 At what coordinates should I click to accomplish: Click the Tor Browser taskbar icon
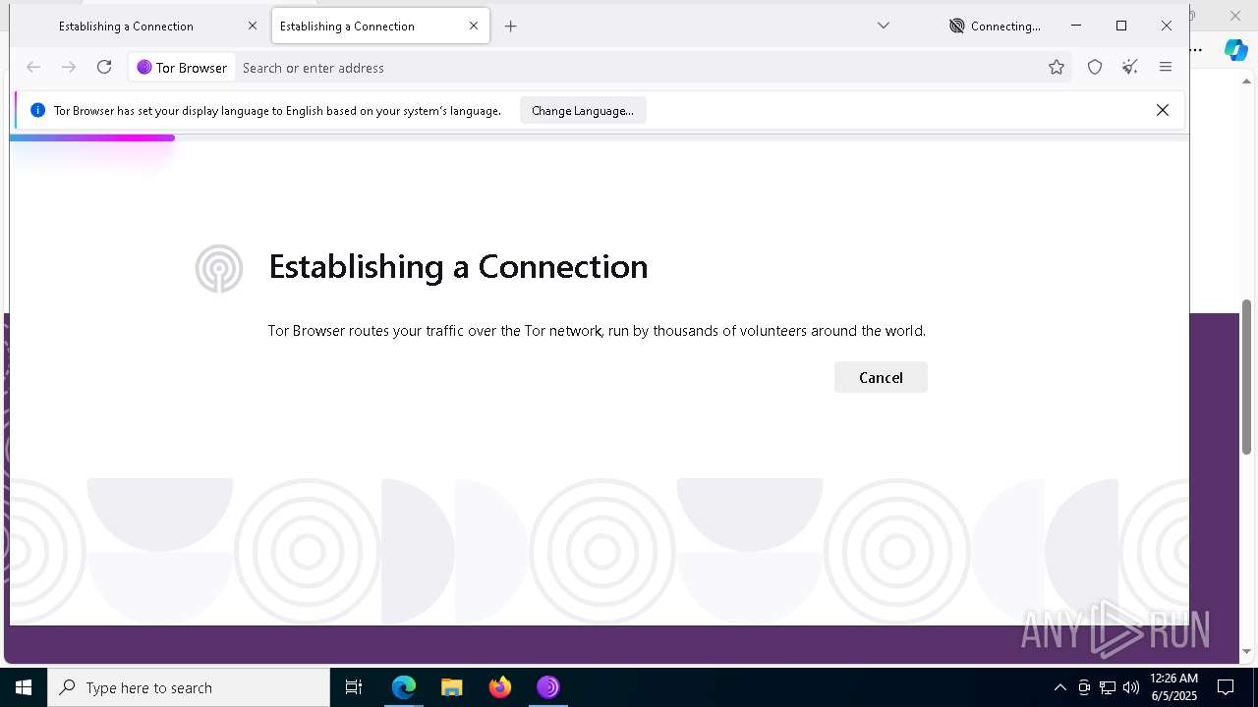pos(548,687)
